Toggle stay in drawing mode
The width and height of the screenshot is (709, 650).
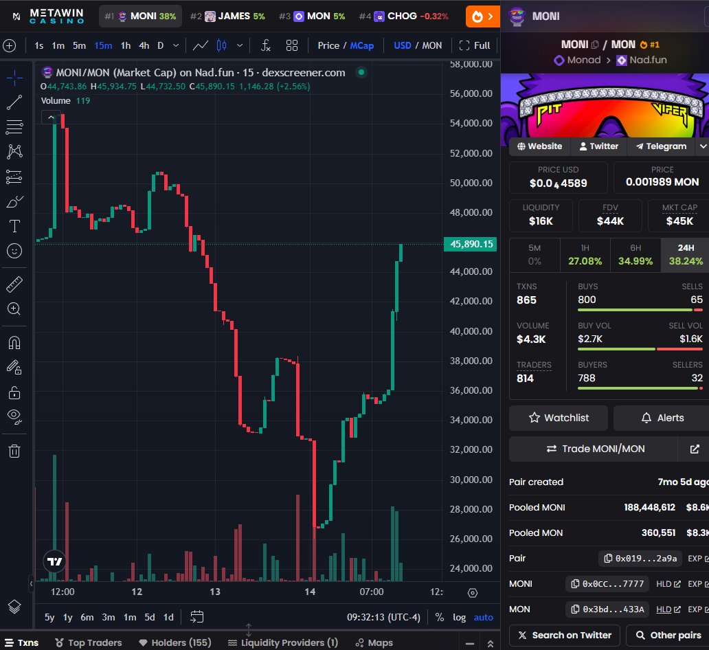coord(14,368)
